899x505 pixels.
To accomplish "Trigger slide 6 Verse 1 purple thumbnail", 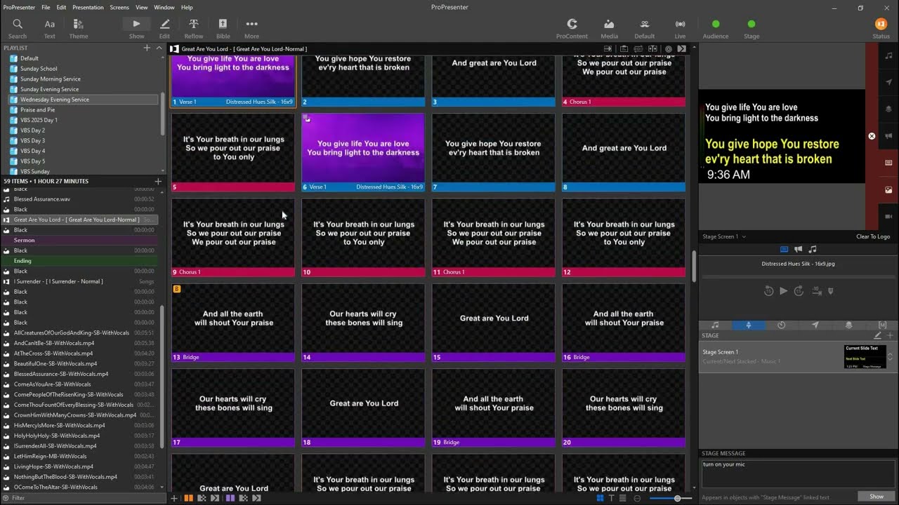I will coord(363,152).
